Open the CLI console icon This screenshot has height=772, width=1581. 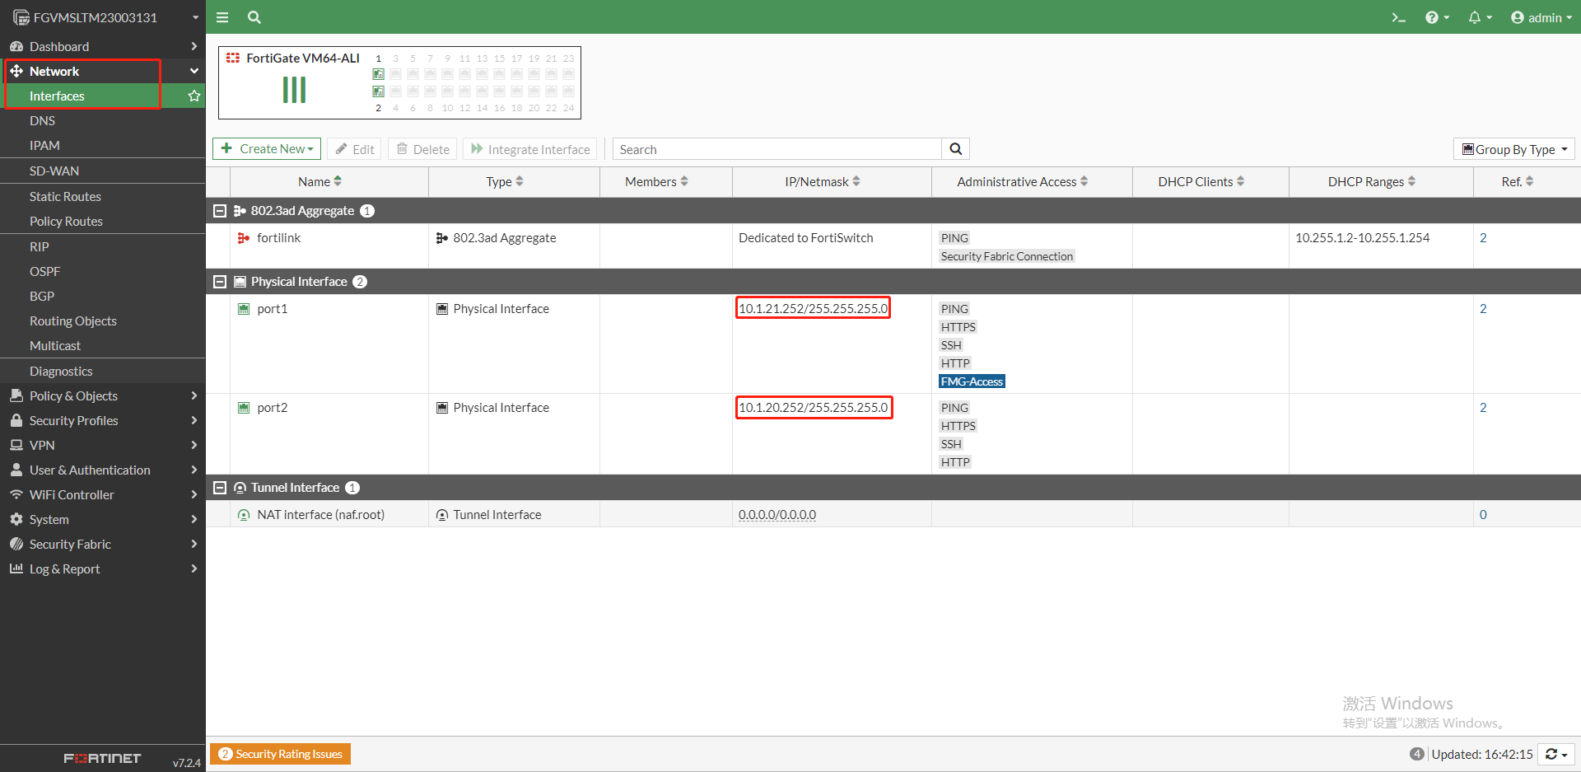1398,17
